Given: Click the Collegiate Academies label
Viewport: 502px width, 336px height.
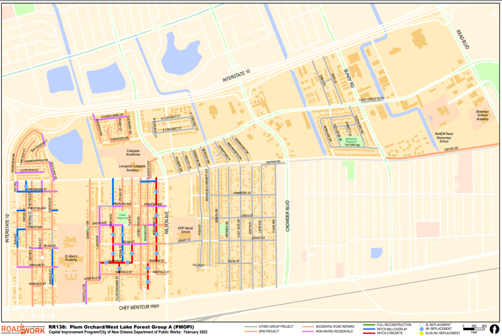Looking at the screenshot, I should [133, 152].
